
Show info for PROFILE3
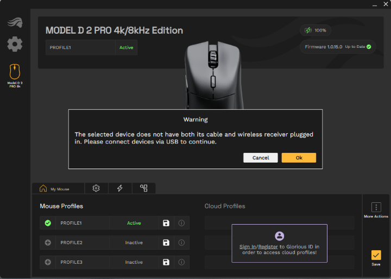click(x=181, y=262)
